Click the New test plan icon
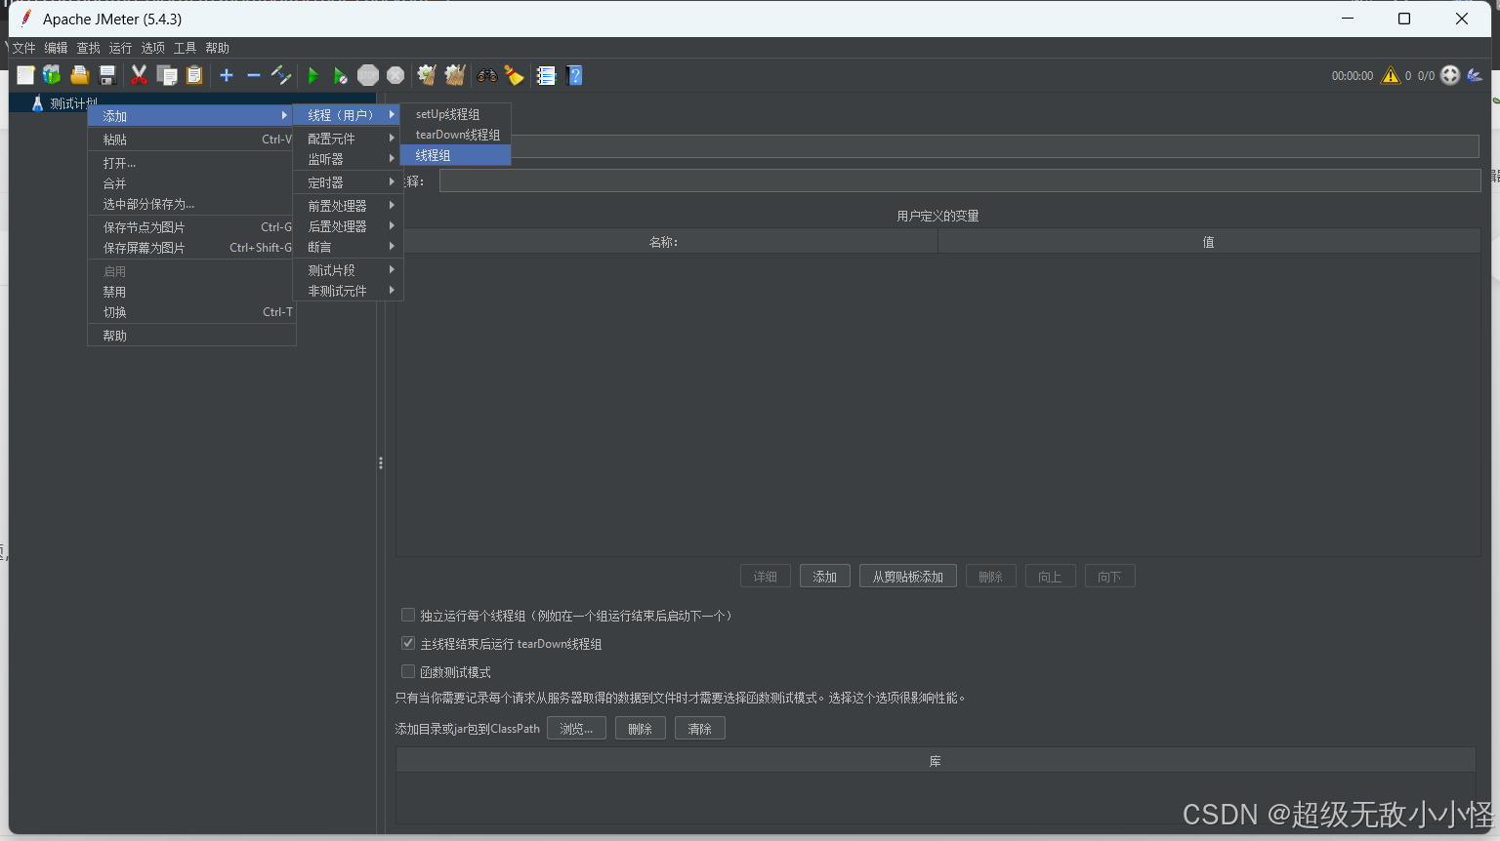The image size is (1500, 841). [25, 75]
